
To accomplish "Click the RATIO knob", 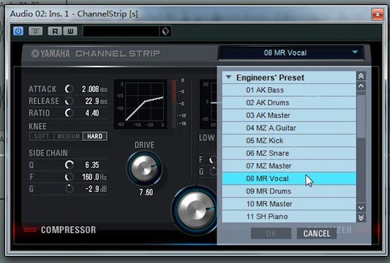I will [x=69, y=113].
